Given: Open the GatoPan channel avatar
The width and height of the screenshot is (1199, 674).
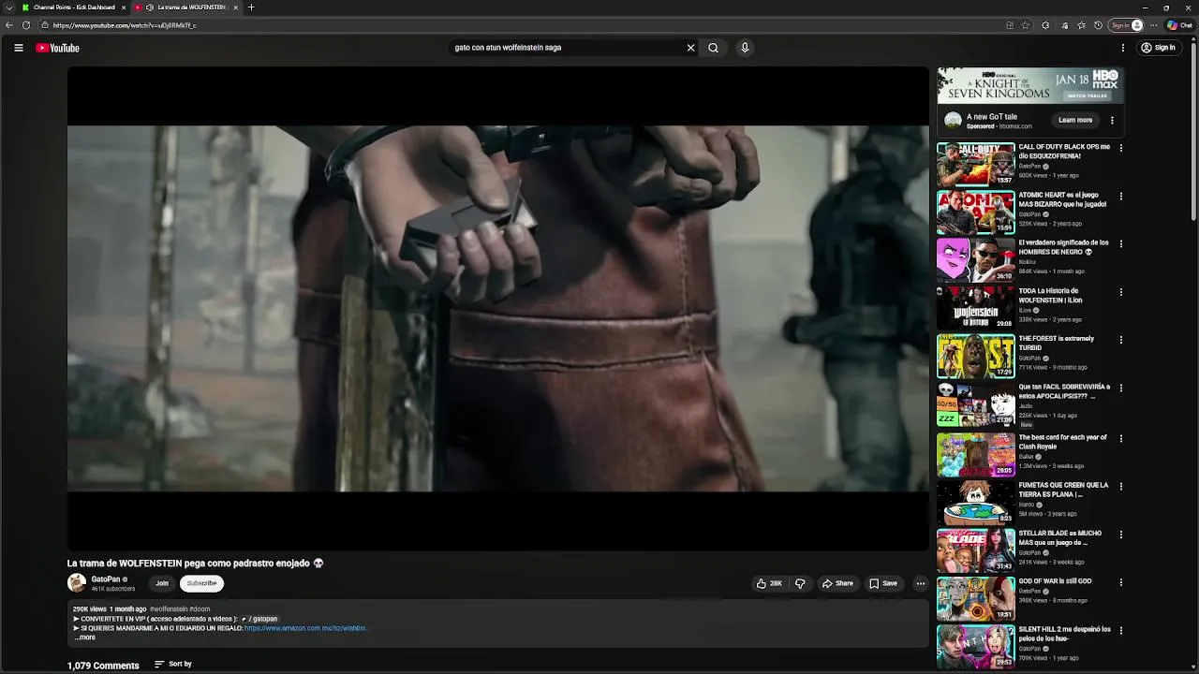Looking at the screenshot, I should coord(77,583).
